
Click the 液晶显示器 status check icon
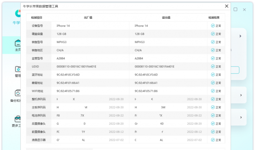click(x=213, y=140)
